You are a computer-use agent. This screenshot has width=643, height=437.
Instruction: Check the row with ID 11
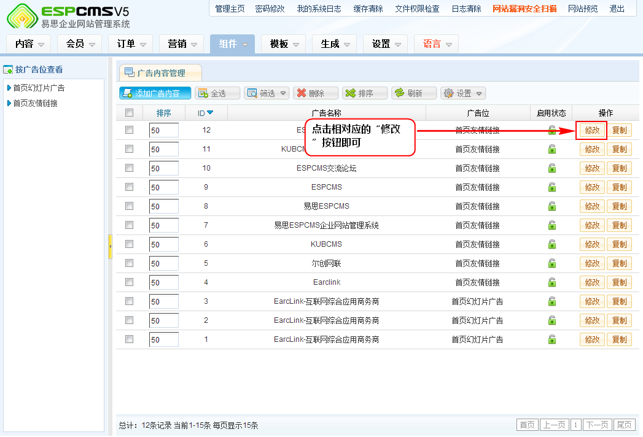[129, 149]
